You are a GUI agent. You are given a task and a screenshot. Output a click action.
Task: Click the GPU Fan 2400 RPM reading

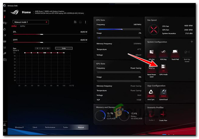point(188,30)
